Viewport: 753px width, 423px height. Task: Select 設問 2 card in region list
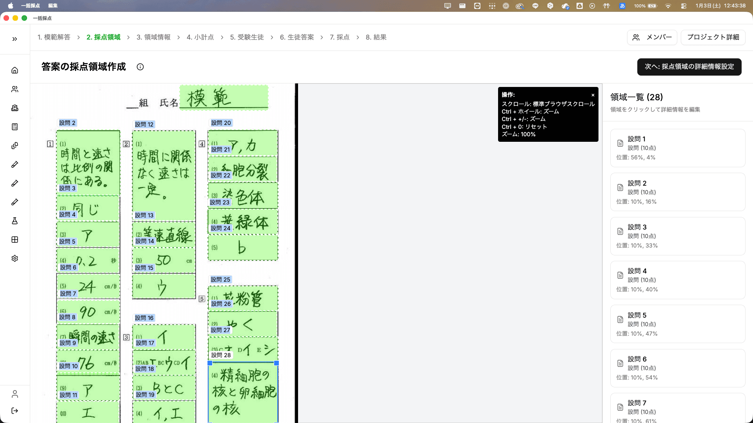(677, 192)
